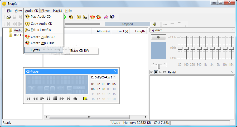Select track 08 in CD-Player
237x127 pixels.
coord(104,89)
